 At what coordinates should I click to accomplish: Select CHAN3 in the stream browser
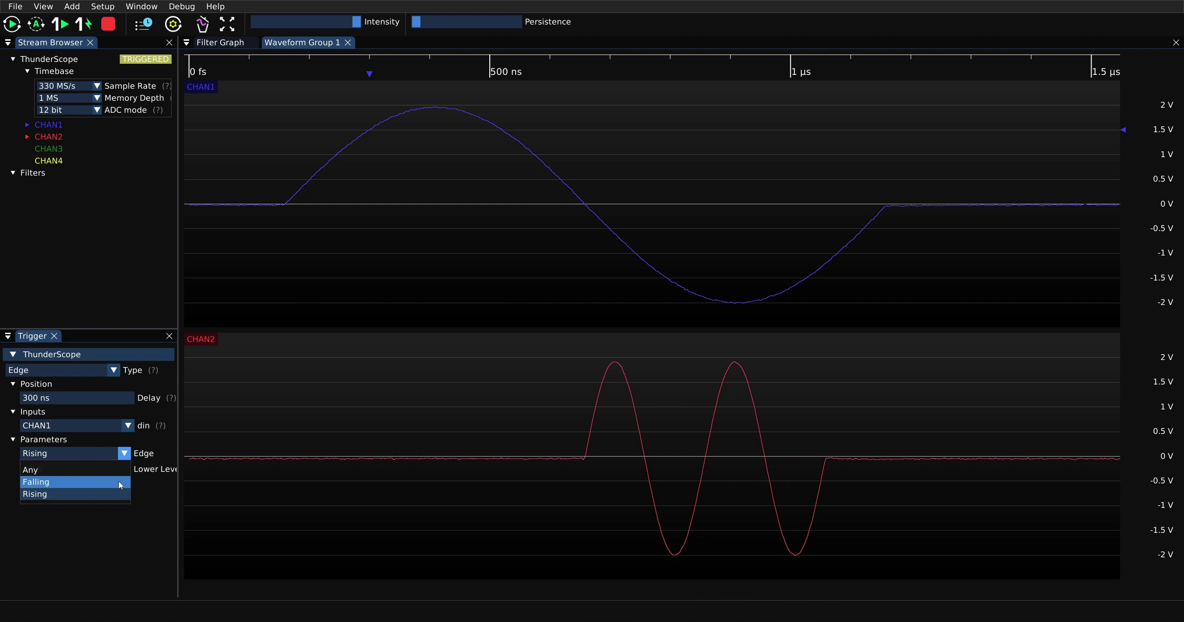coord(49,149)
